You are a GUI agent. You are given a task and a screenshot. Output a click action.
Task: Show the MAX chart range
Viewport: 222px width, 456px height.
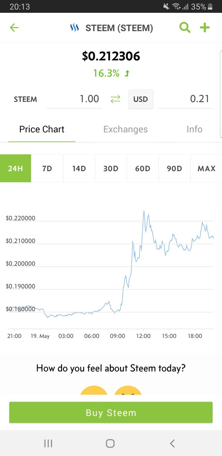point(206,168)
